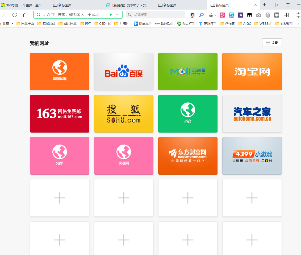Expand the bookmarks bar overflow chevron

click(x=298, y=24)
